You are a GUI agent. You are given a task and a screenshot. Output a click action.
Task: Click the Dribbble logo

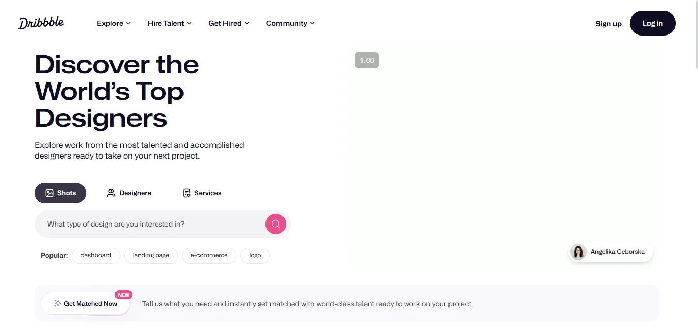point(41,23)
